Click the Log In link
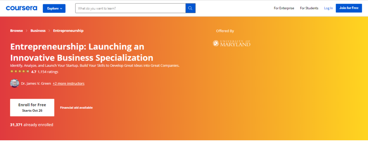Viewport: 368px width, 146px height. click(328, 8)
